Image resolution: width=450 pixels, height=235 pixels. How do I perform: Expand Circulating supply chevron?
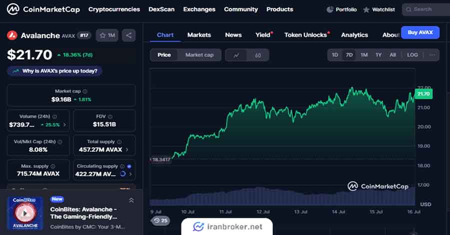pos(130,174)
